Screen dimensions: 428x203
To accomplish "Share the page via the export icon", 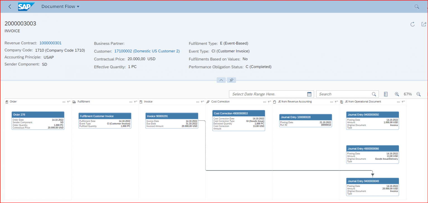I will [x=424, y=24].
